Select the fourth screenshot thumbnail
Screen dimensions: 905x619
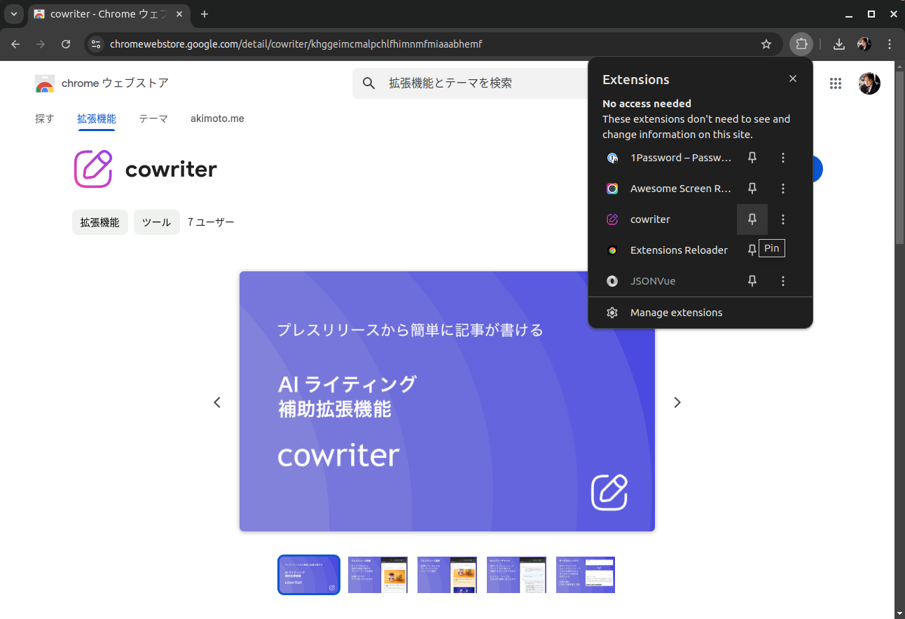tap(517, 575)
